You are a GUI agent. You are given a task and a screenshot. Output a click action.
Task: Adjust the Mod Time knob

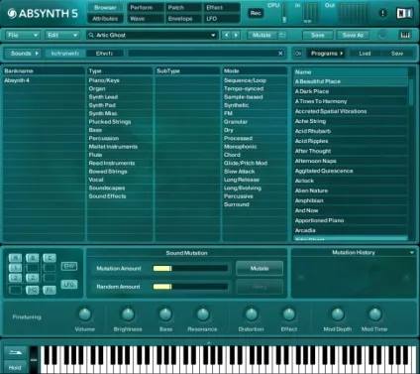click(x=374, y=314)
